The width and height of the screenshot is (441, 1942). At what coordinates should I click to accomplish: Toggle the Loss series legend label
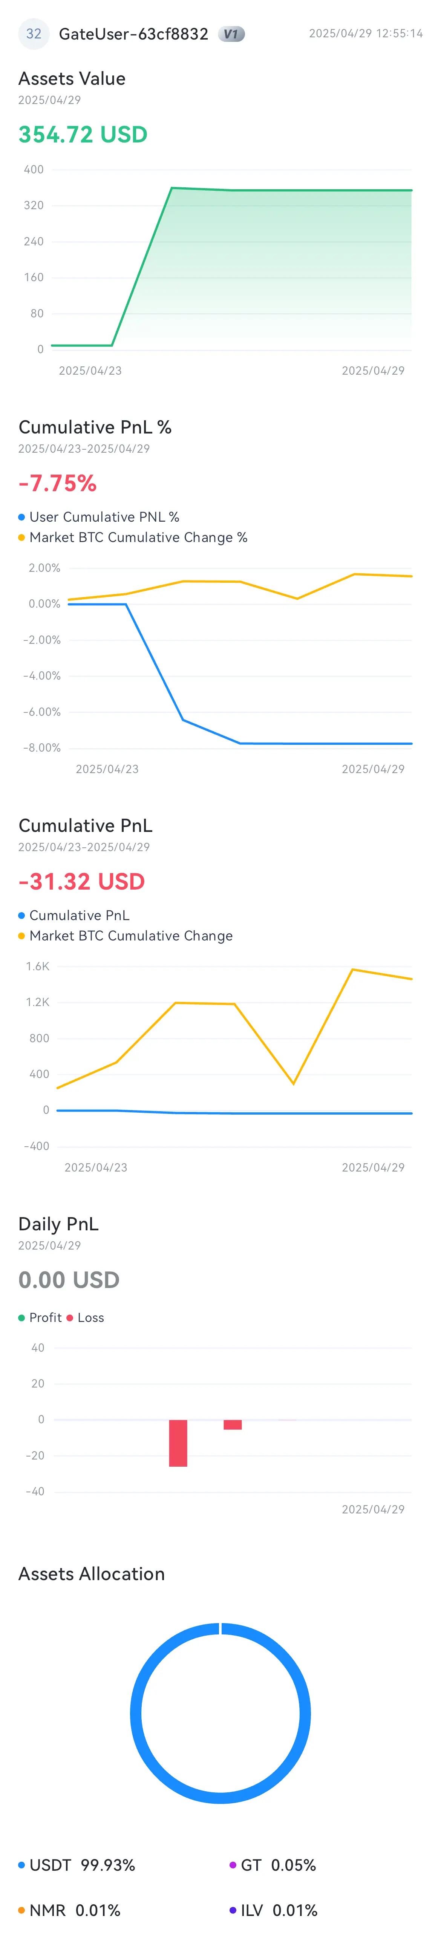90,1318
